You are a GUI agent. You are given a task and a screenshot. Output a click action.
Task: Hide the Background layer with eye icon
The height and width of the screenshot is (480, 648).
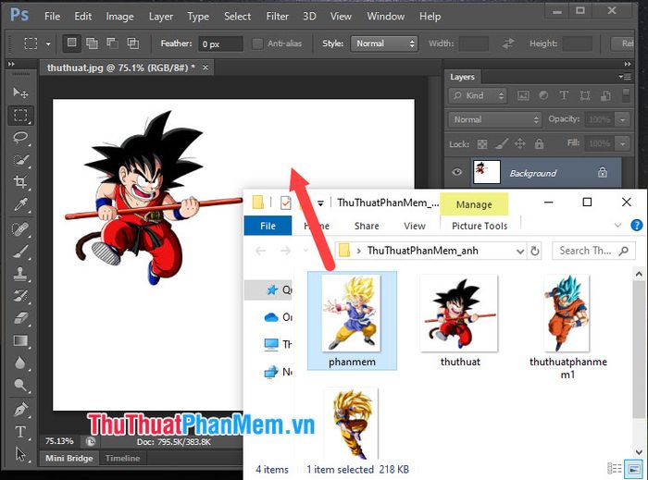pyautogui.click(x=456, y=172)
